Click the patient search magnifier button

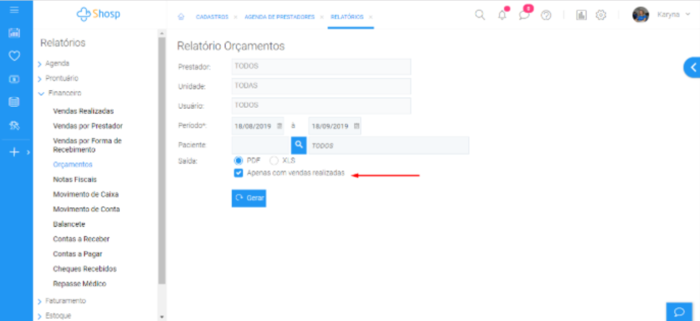coord(299,146)
